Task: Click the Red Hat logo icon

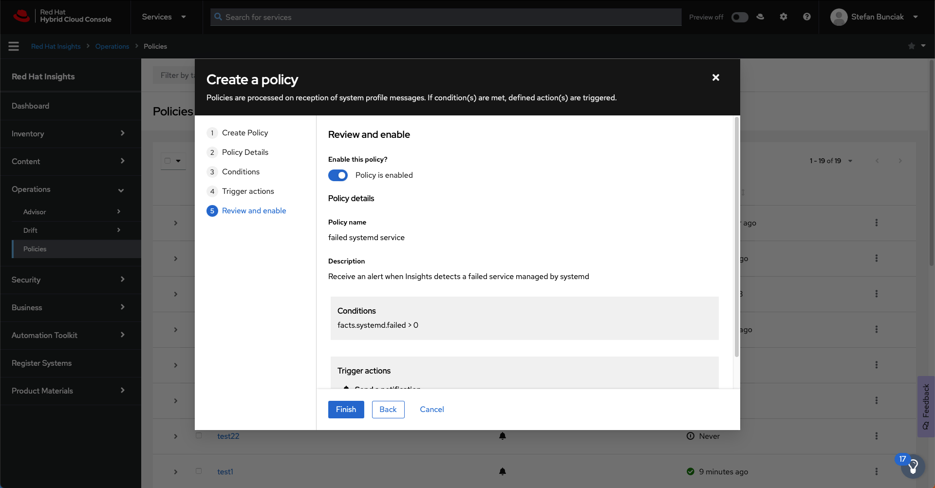Action: point(21,16)
